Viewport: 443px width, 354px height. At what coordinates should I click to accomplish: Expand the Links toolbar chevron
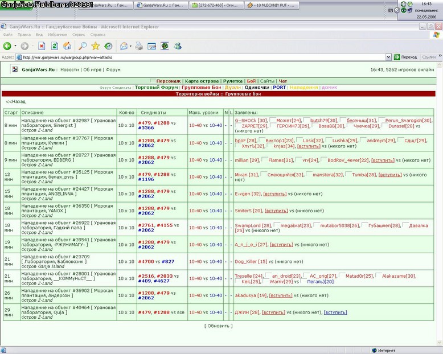[440, 56]
